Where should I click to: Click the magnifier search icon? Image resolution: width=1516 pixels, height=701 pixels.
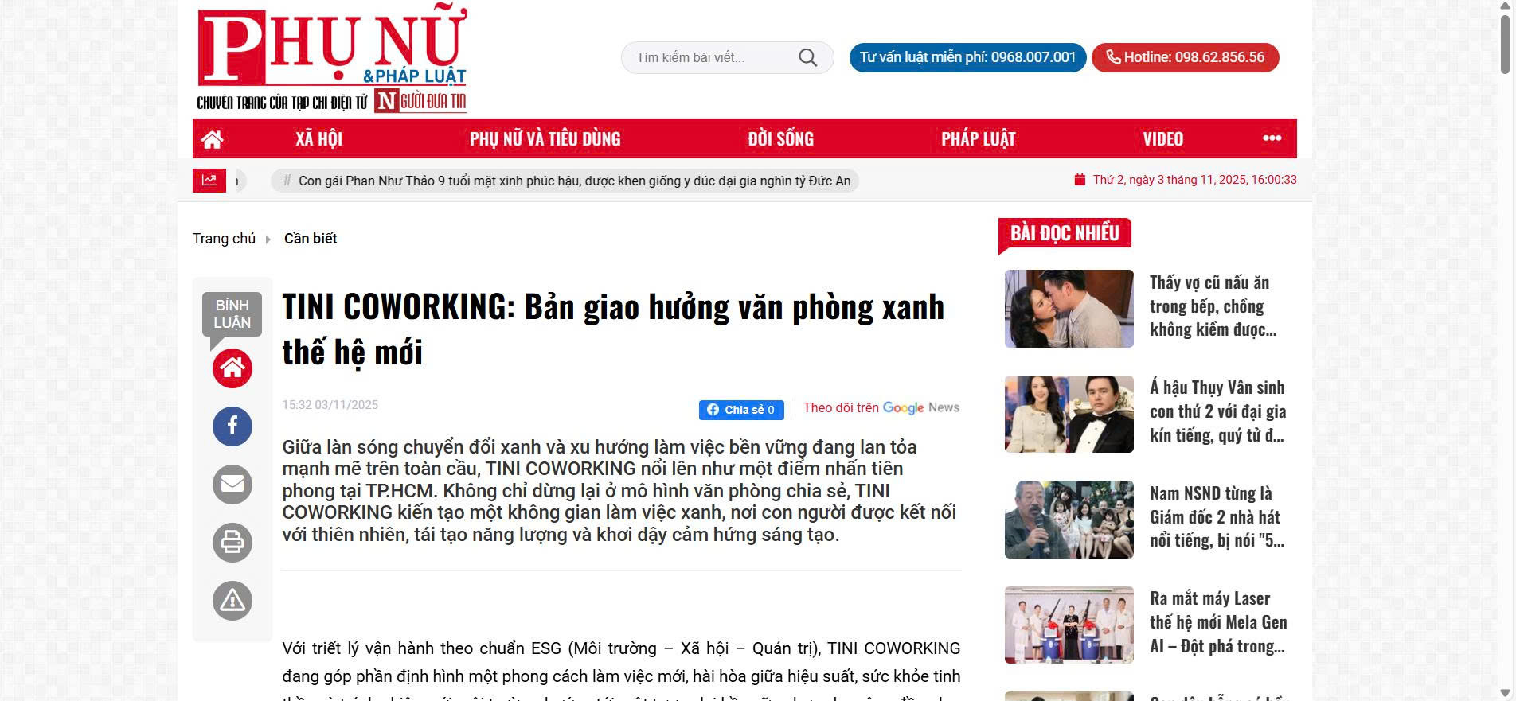coord(807,57)
